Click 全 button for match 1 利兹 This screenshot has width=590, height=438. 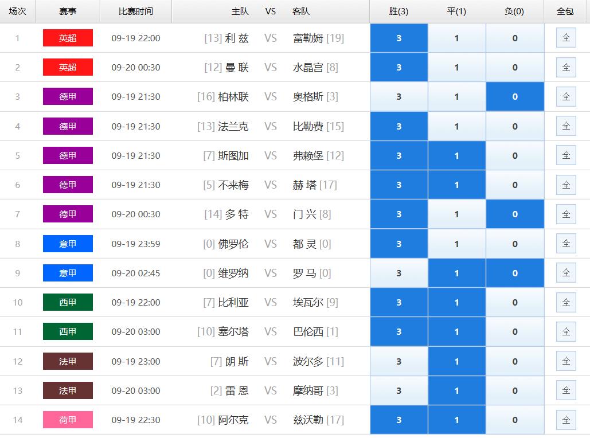tap(566, 38)
